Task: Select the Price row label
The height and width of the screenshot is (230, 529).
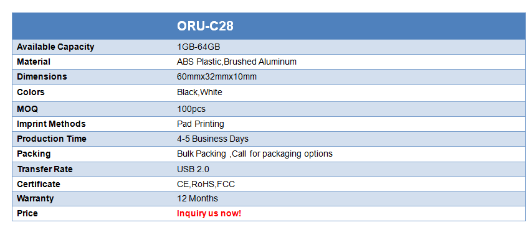Action: coord(27,213)
